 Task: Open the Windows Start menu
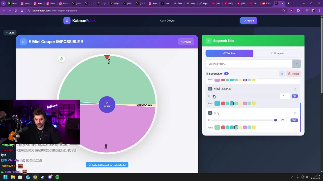(x=5, y=177)
